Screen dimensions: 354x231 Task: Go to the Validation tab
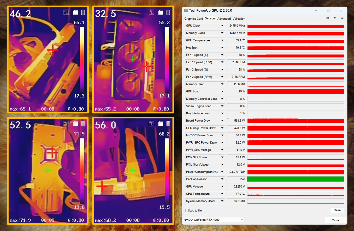(x=239, y=19)
